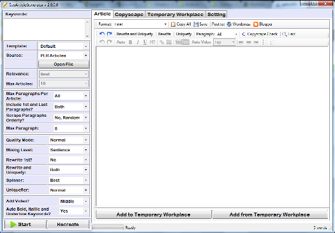Viewport: 335px width, 233px height.
Task: Open the Rewrite 1st dropdown
Action: pos(68,160)
